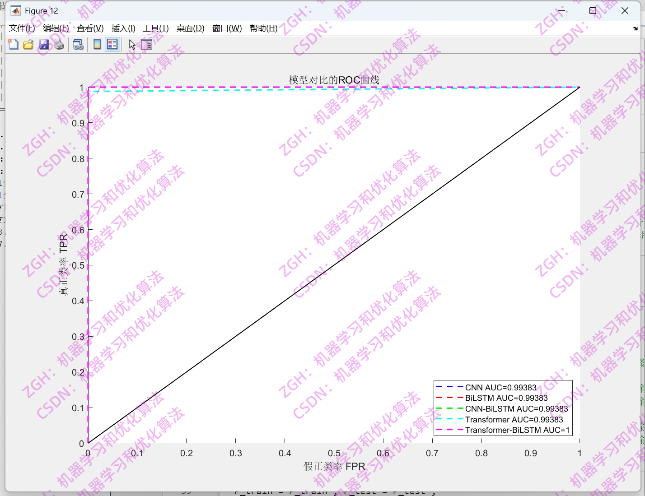Insert a colorbar into the plot
645x496 pixels.
click(x=96, y=44)
